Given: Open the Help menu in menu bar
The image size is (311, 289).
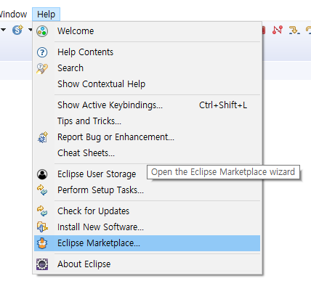Looking at the screenshot, I should coord(46,15).
